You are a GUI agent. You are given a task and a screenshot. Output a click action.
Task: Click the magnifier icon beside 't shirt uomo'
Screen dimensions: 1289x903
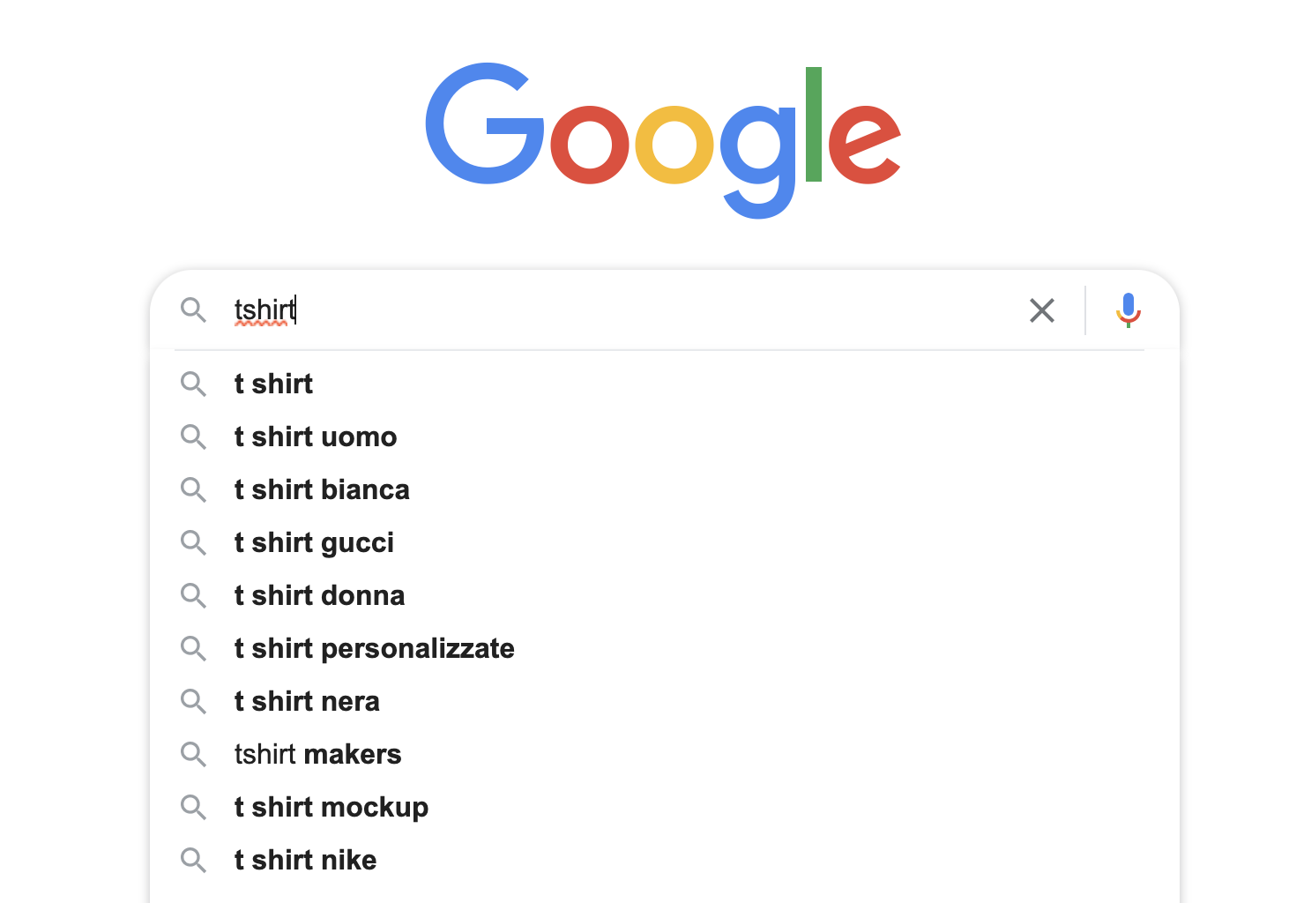tap(193, 437)
